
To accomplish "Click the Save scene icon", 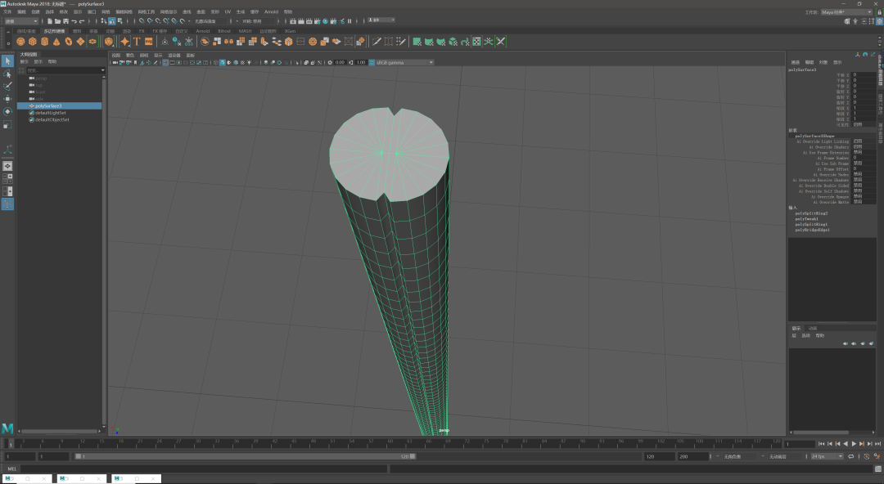I will point(65,20).
